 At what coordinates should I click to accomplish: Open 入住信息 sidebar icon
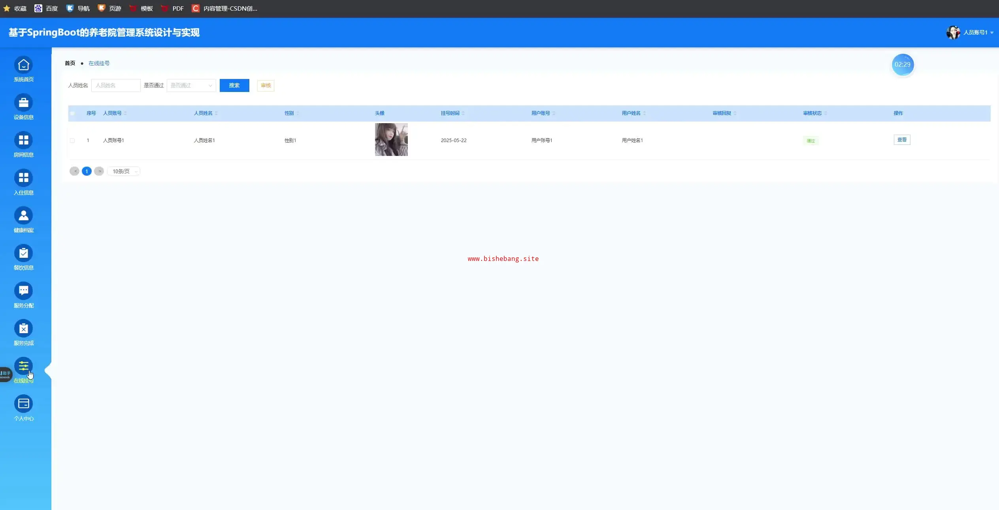pyautogui.click(x=24, y=178)
